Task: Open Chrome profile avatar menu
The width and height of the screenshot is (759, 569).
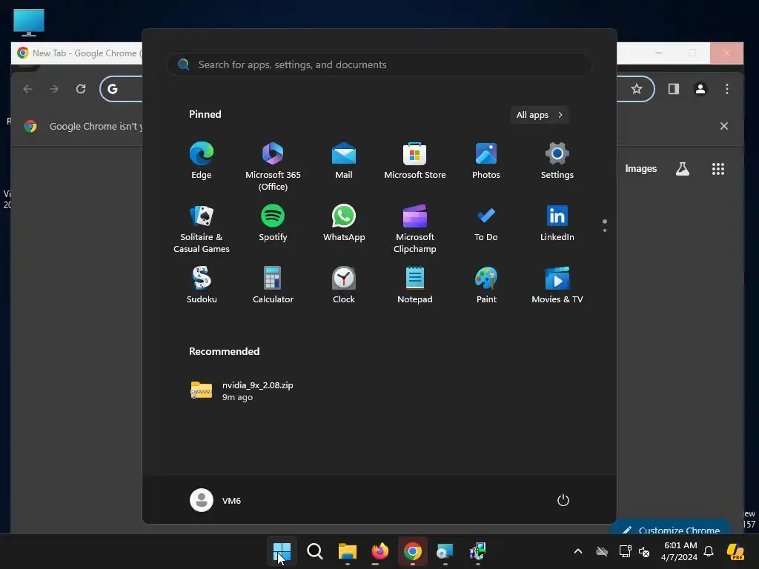Action: pos(700,89)
